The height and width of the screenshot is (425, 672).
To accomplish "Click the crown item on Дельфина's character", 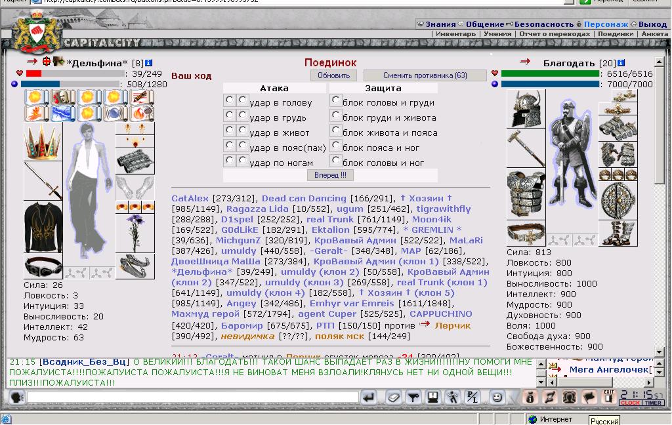I will tap(43, 141).
